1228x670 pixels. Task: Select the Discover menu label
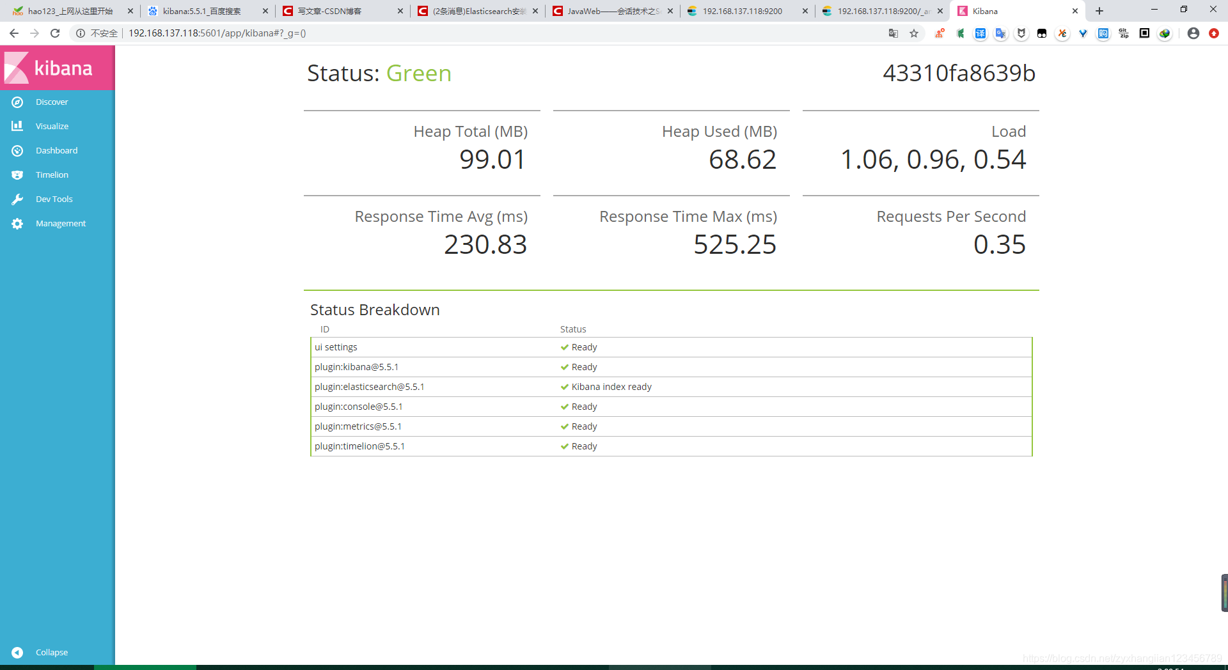pyautogui.click(x=52, y=102)
